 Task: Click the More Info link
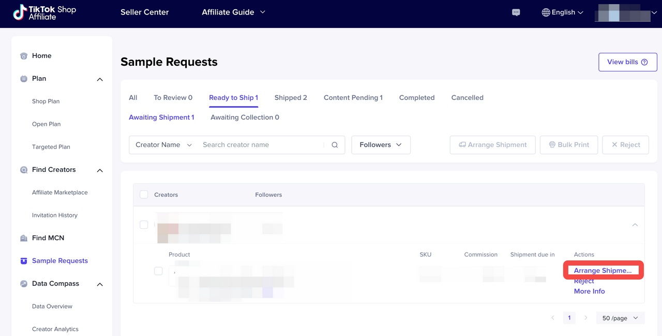589,291
